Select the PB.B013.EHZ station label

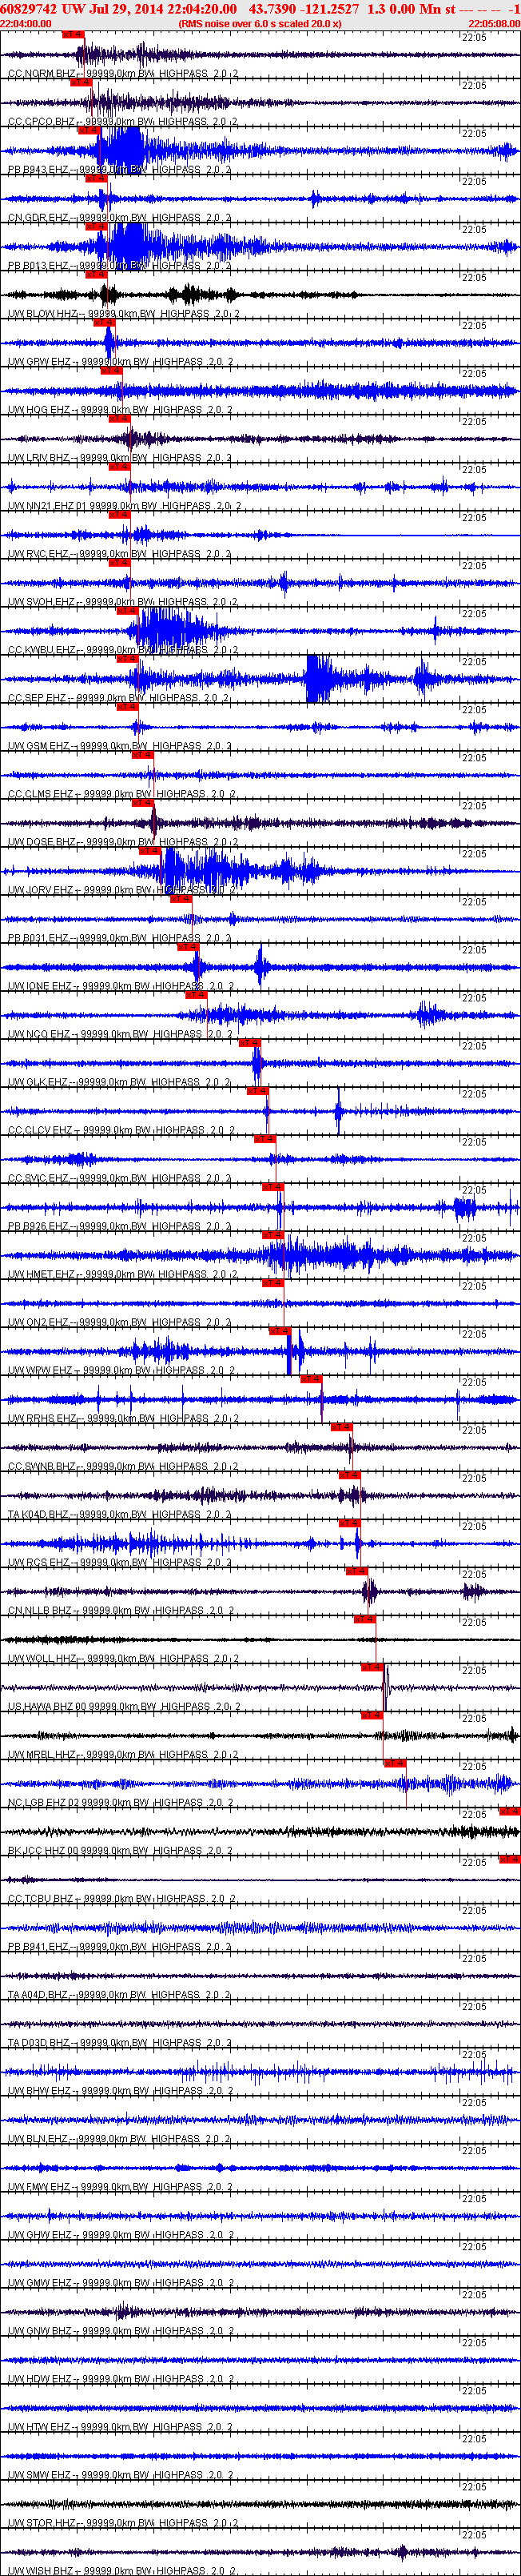[x=39, y=266]
